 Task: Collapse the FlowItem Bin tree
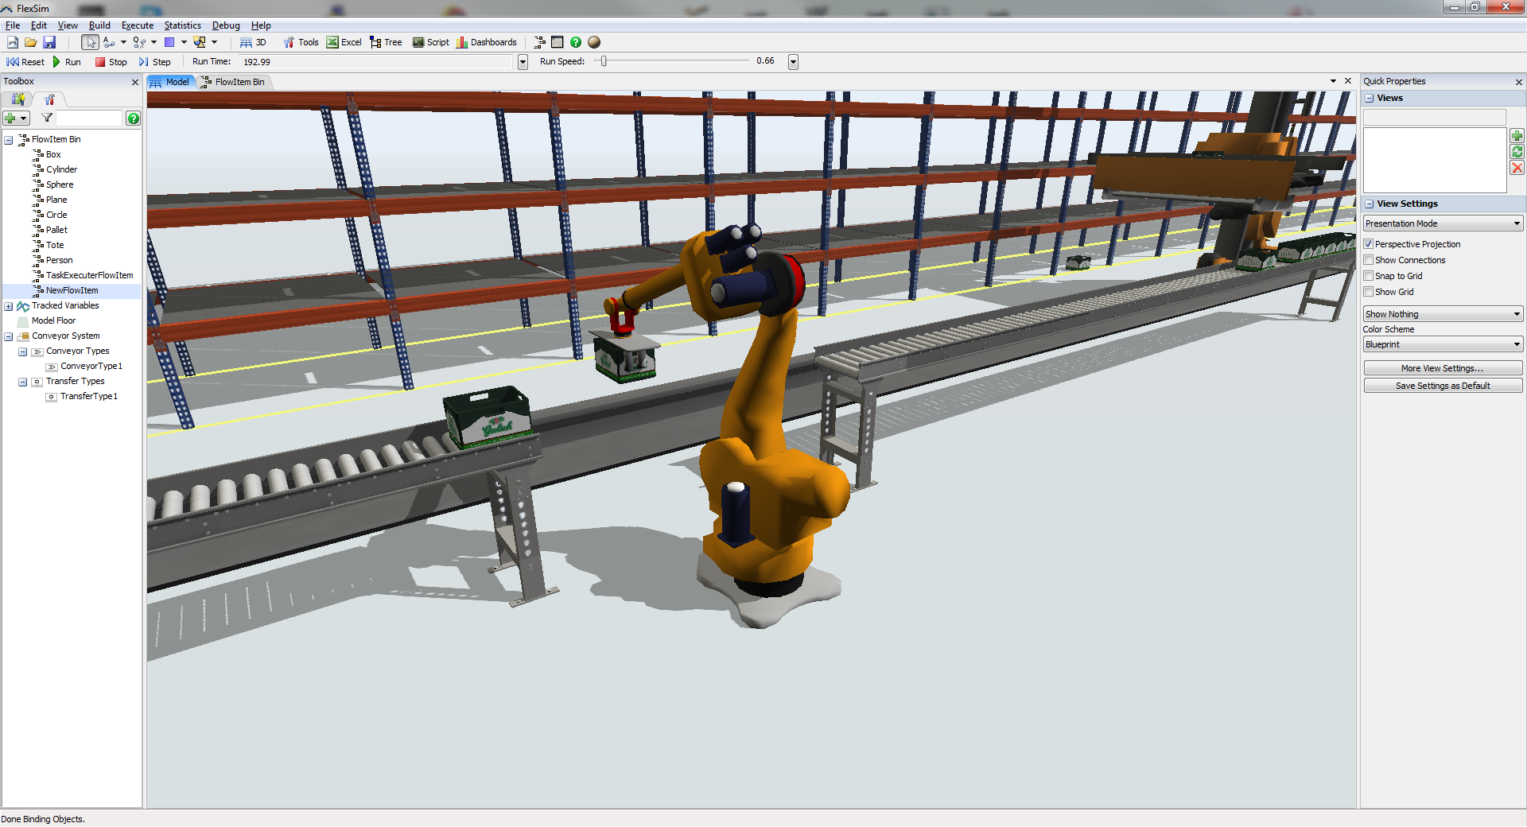tap(9, 139)
